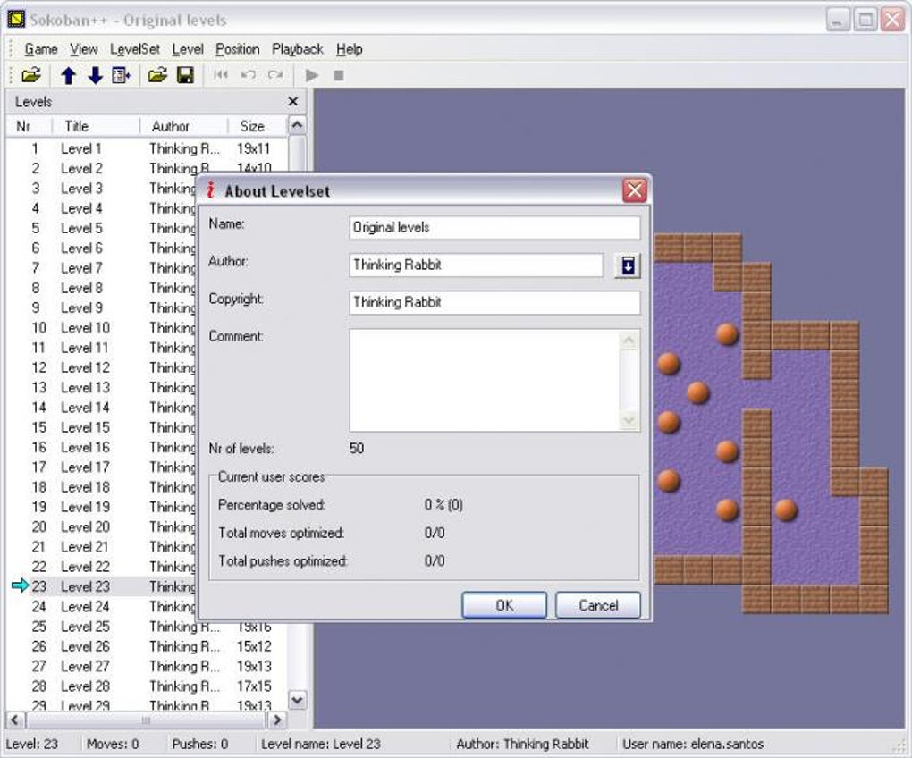Open the Help menu

349,49
